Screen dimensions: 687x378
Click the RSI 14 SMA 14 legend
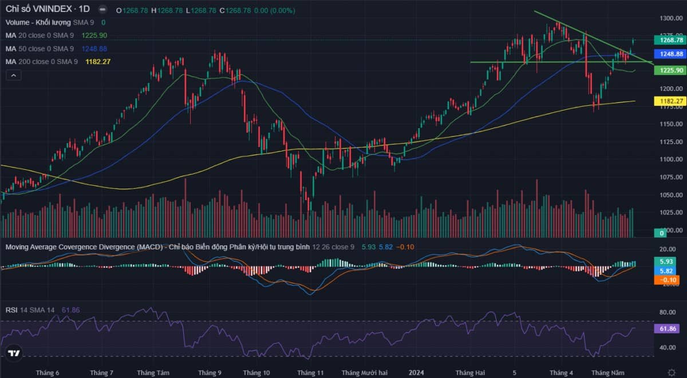pos(30,309)
